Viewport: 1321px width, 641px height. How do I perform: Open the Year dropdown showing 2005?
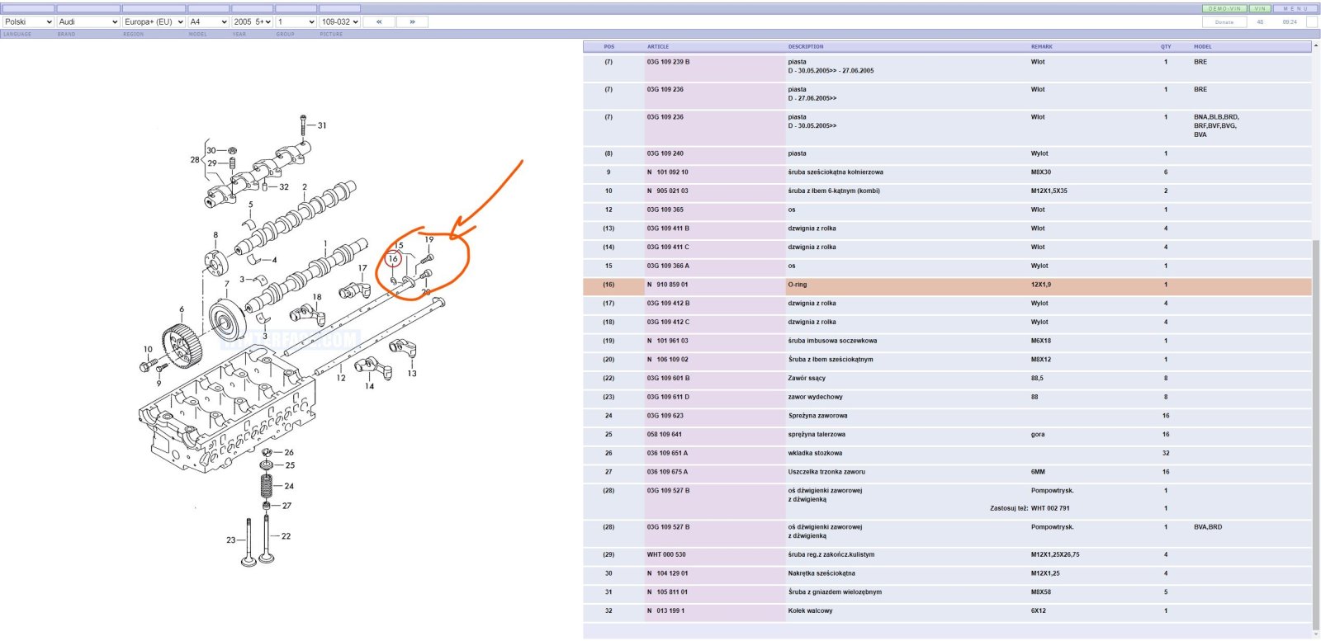[252, 22]
